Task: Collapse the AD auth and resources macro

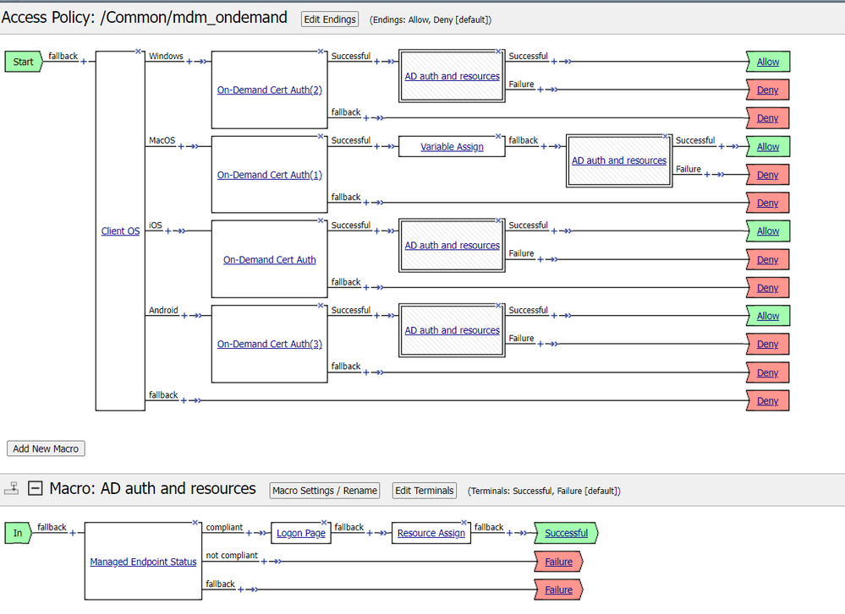Action: pyautogui.click(x=35, y=488)
